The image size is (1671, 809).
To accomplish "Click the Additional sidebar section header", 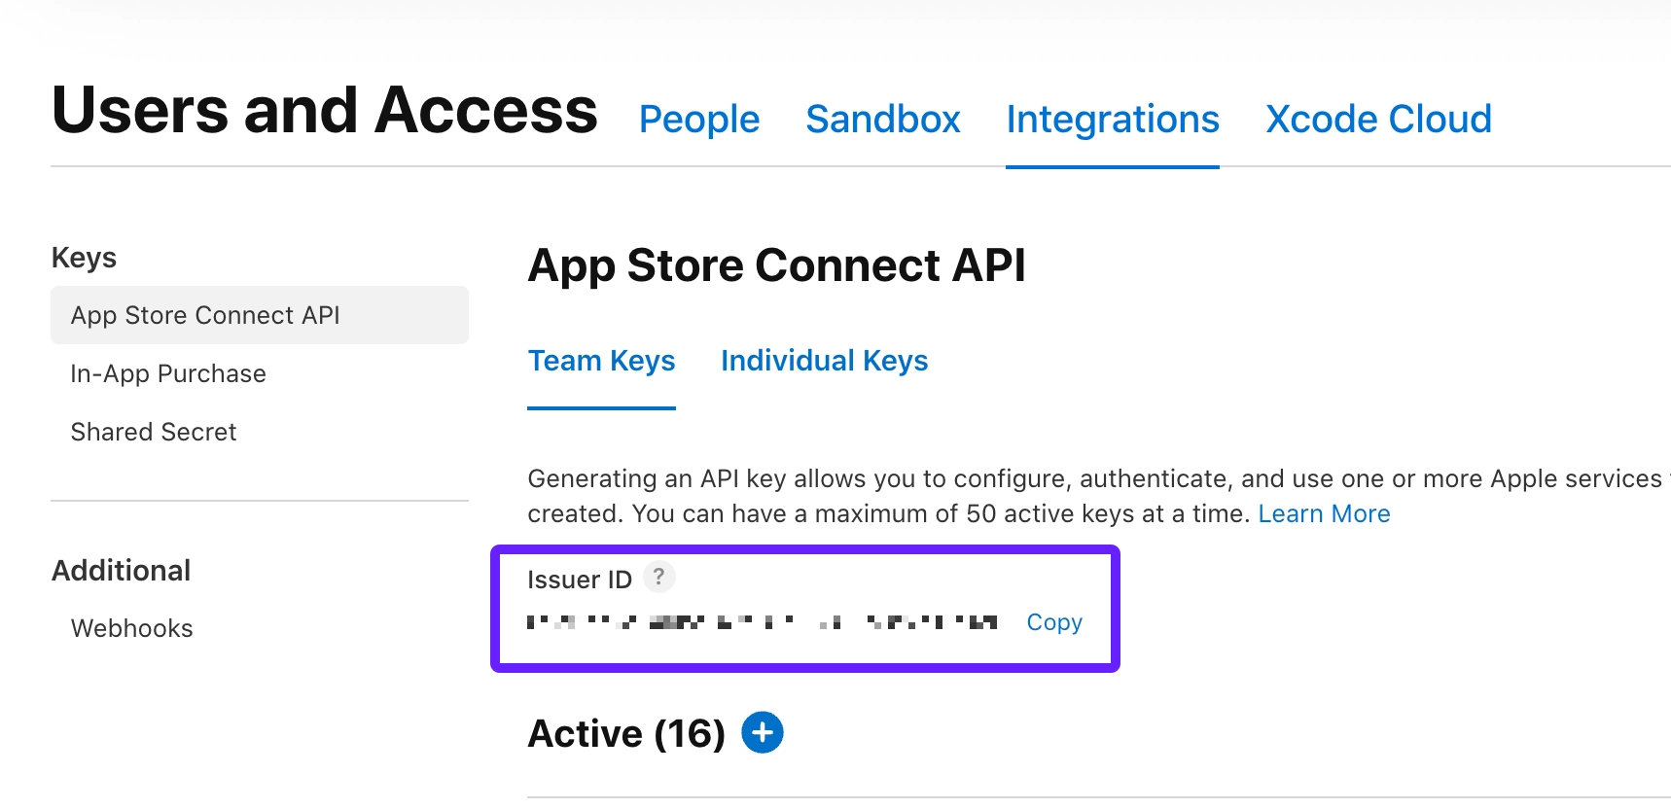I will (x=122, y=571).
